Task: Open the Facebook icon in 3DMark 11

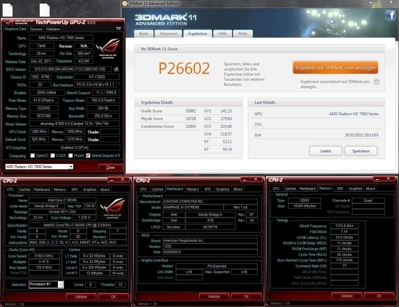Action: [390, 15]
